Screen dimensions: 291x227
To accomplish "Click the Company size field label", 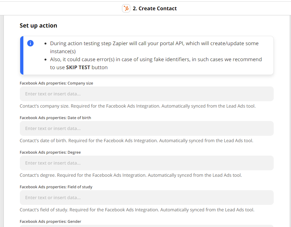I will 56,83.
